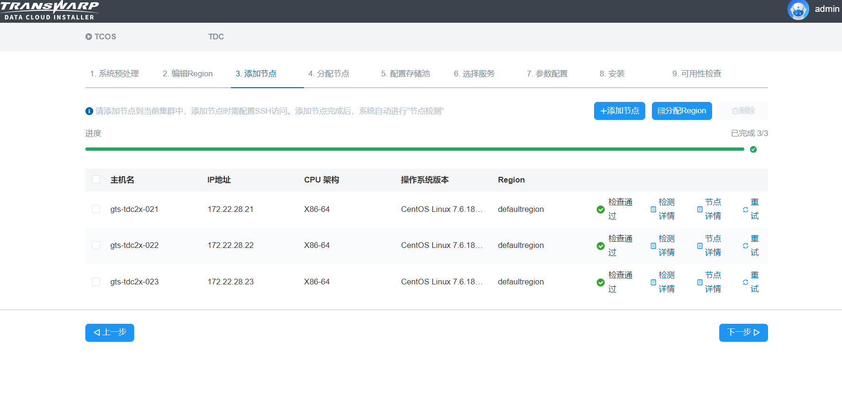
Task: Click the green progress complete checkmark icon
Action: coord(753,149)
